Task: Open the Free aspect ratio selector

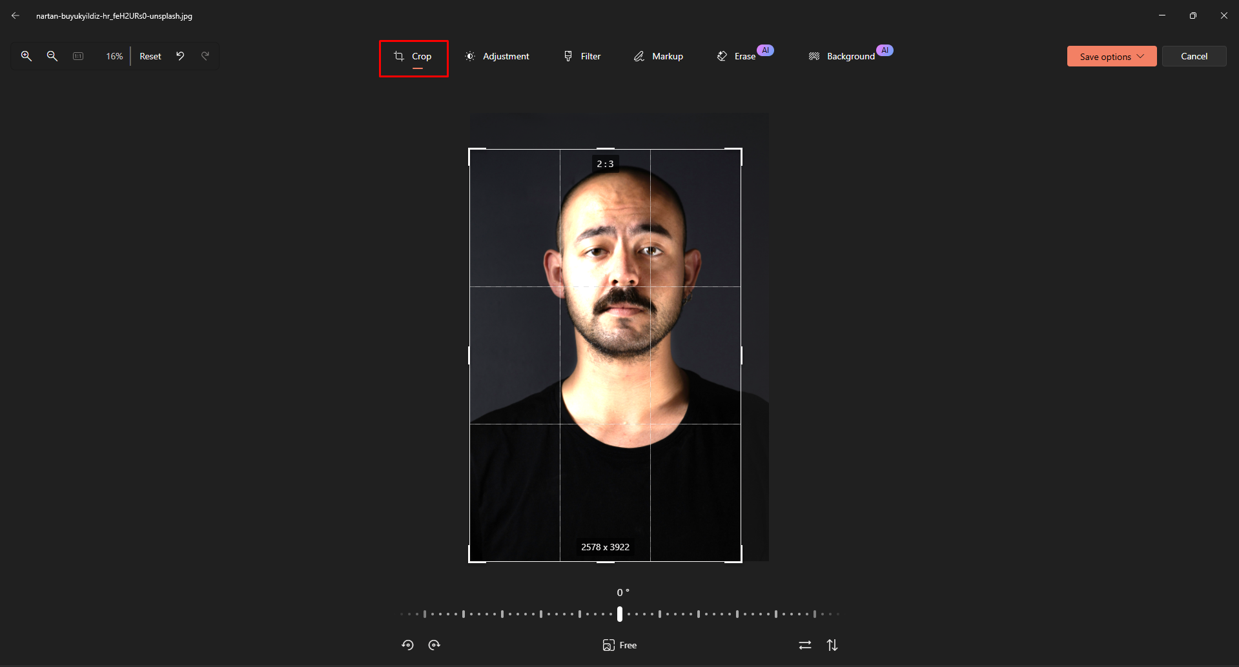Action: click(619, 644)
